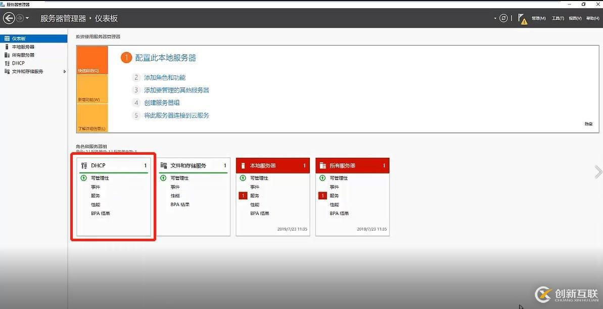Select 仪表板 in the left sidebar
Screen dimensions: 603x309
(x=34, y=38)
